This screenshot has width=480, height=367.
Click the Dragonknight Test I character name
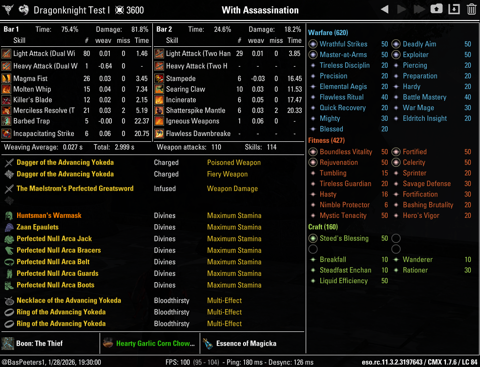point(72,10)
